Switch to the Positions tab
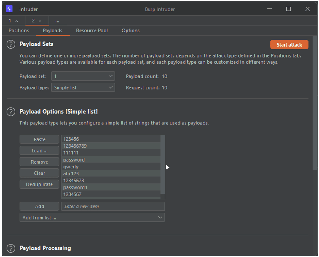 (x=19, y=31)
